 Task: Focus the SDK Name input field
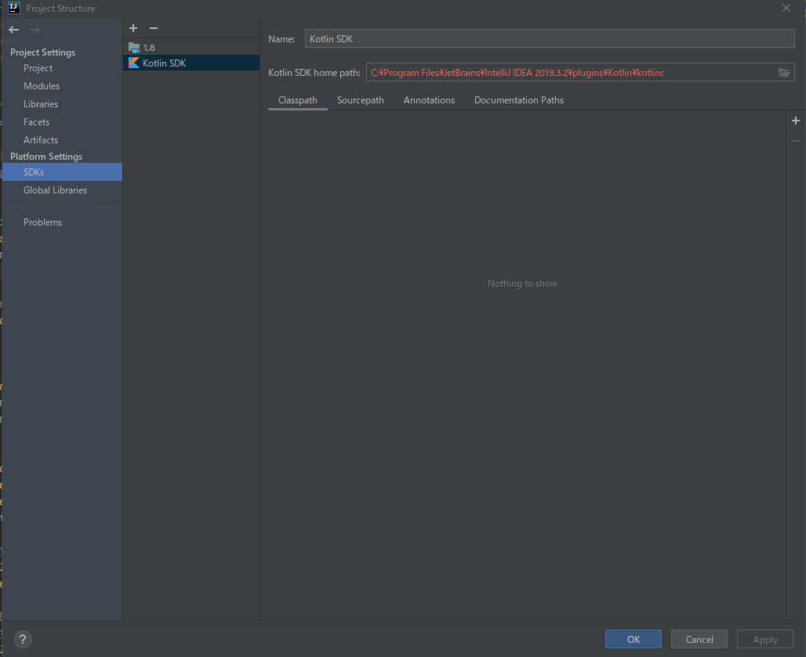tap(550, 38)
